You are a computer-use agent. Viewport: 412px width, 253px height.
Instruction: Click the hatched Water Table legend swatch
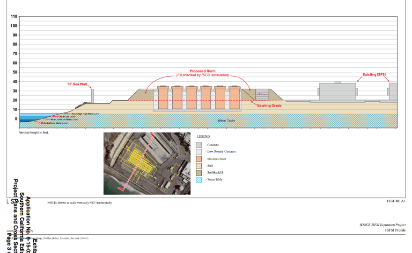coord(199,180)
